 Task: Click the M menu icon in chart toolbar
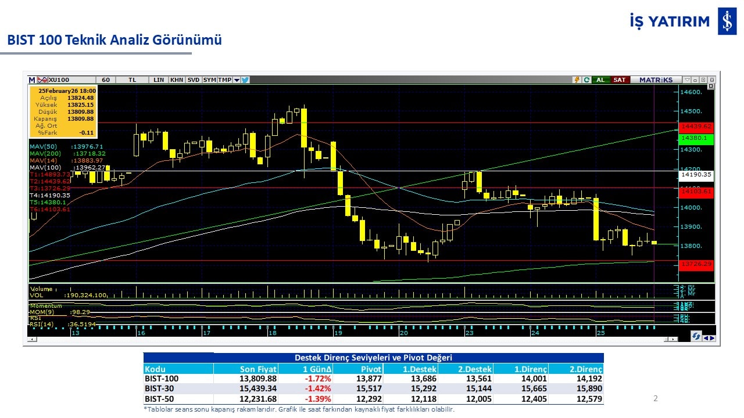coord(32,80)
